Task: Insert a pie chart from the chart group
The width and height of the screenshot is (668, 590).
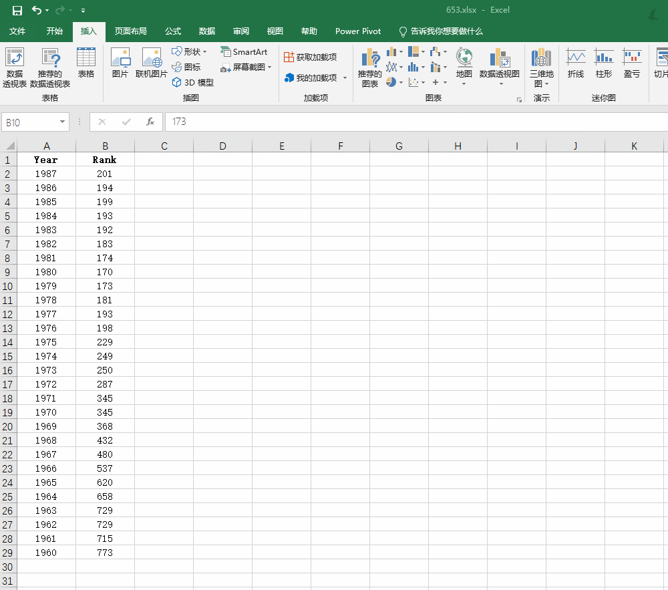Action: [391, 82]
